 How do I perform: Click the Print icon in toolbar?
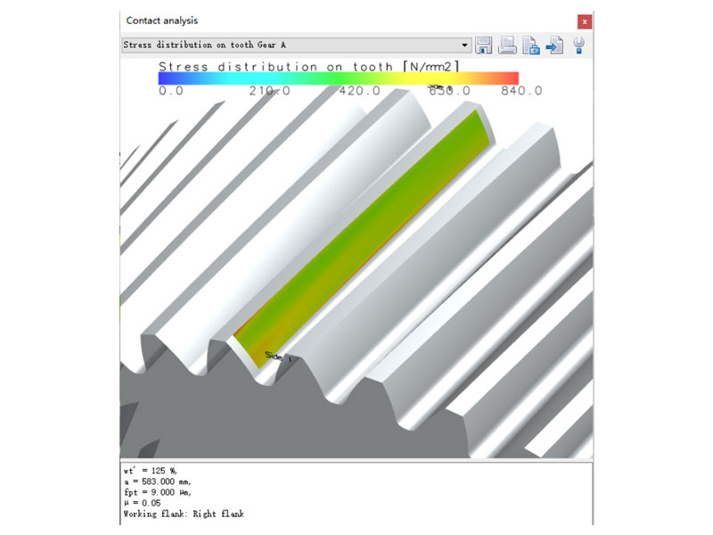pos(507,45)
